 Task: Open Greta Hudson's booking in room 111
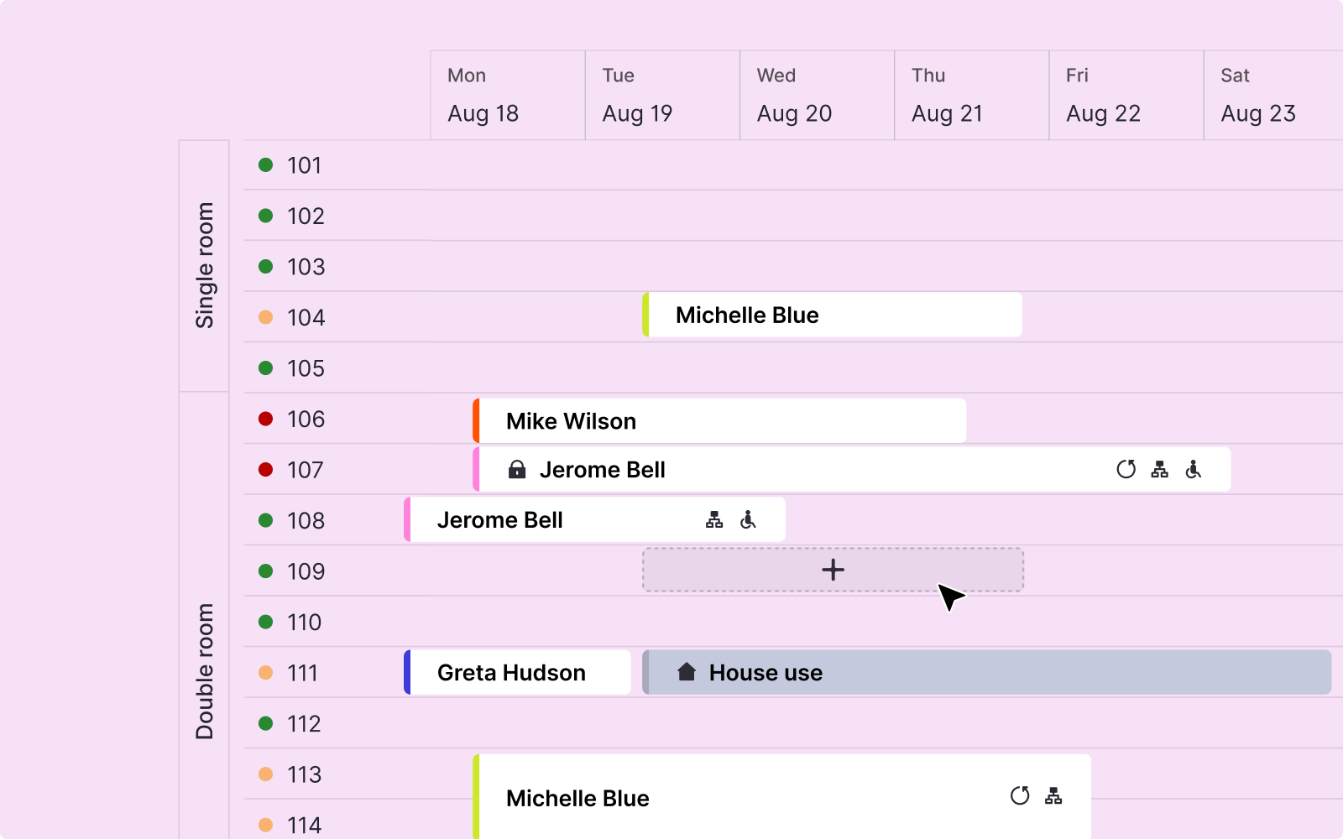pos(511,673)
